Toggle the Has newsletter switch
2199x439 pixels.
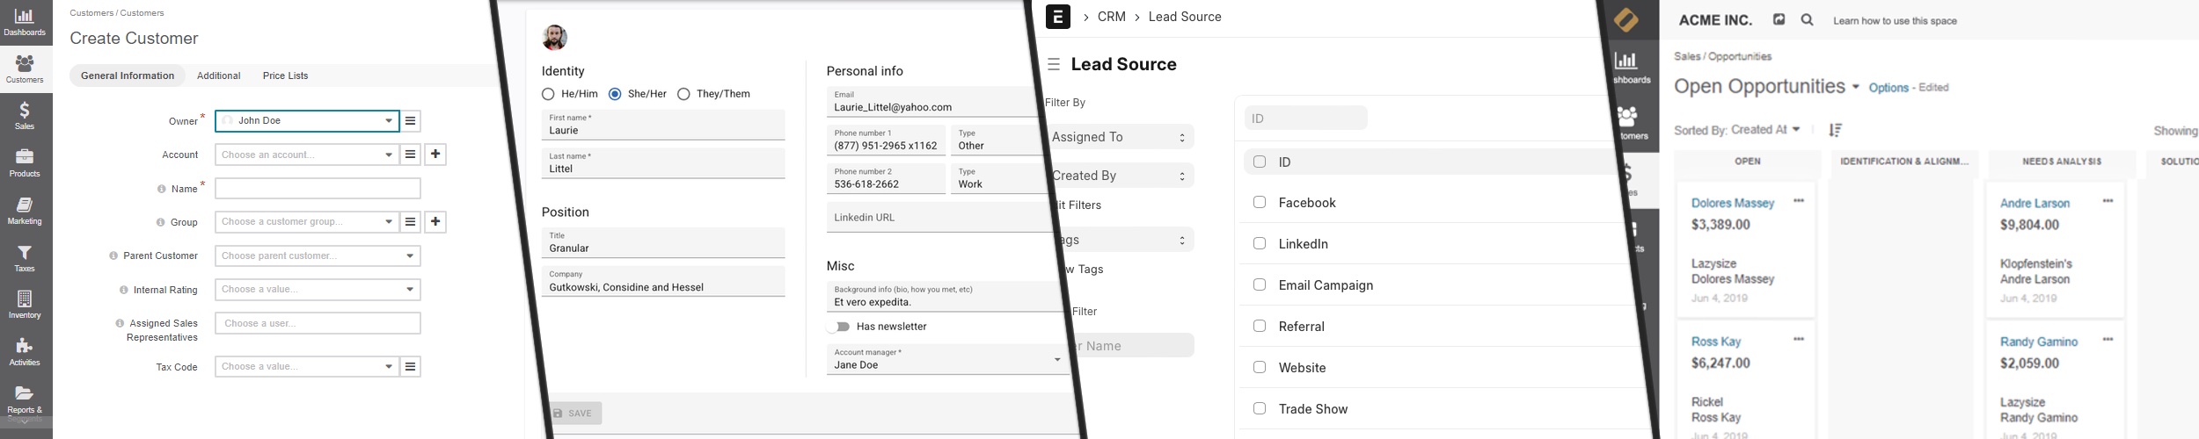[840, 327]
